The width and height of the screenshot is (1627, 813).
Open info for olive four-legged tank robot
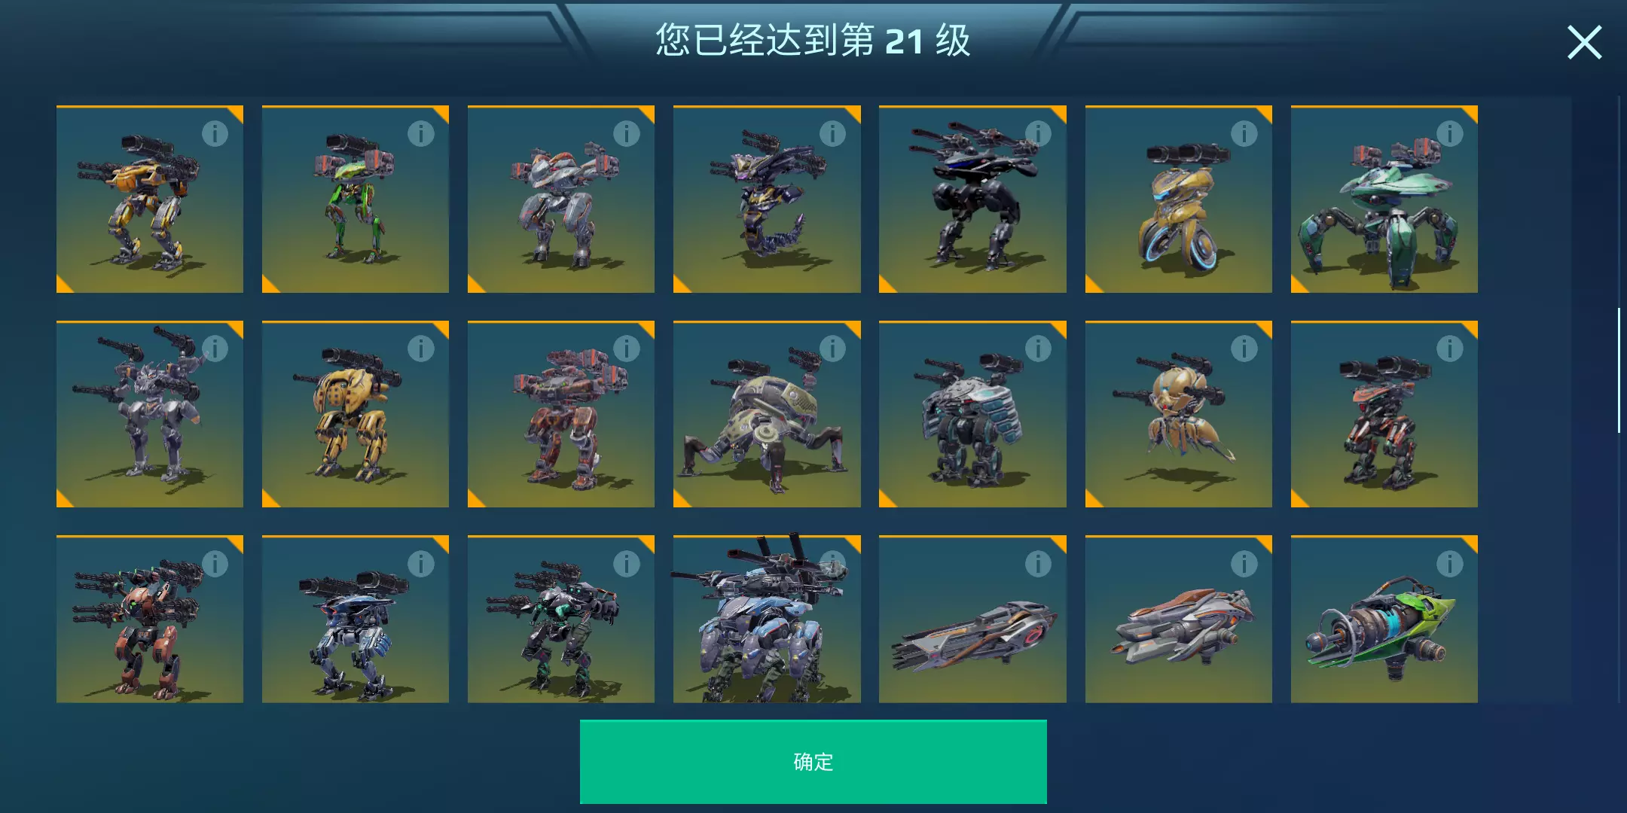click(x=832, y=349)
